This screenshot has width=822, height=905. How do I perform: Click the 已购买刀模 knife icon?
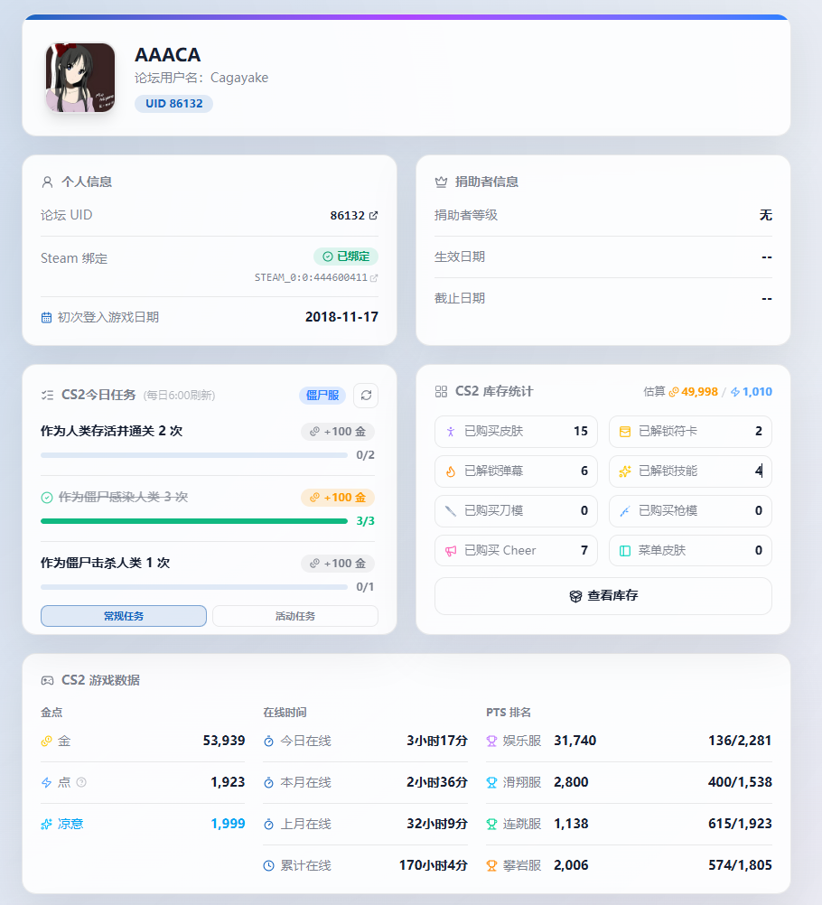point(451,511)
